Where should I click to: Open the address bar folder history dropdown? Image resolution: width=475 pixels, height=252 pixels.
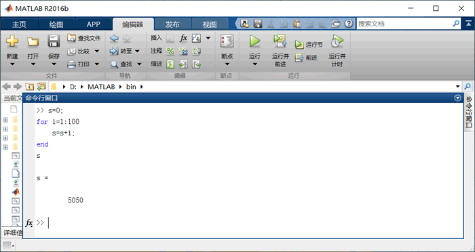(x=458, y=87)
